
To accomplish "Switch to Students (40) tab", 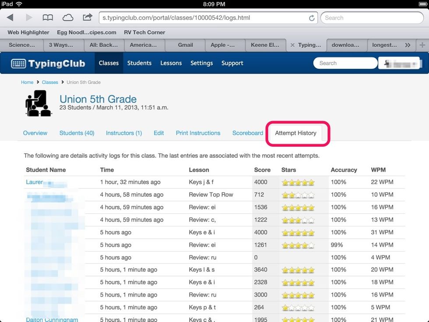I will coord(77,133).
